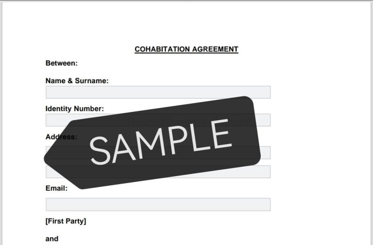Viewport: 373px width, 245px height.
Task: Click the 'Identity Number:' label
Action: click(x=74, y=109)
